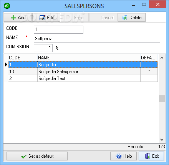Image resolution: width=169 pixels, height=165 pixels.
Task: Select the Softpedia Test row
Action: 83,78
